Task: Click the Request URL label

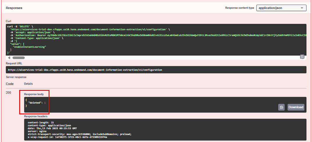Action: click(14, 63)
